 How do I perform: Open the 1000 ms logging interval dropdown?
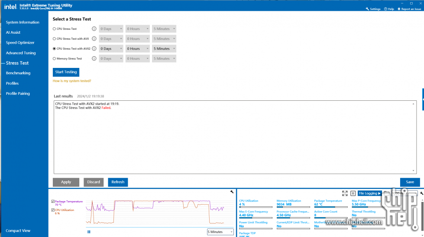(405, 193)
